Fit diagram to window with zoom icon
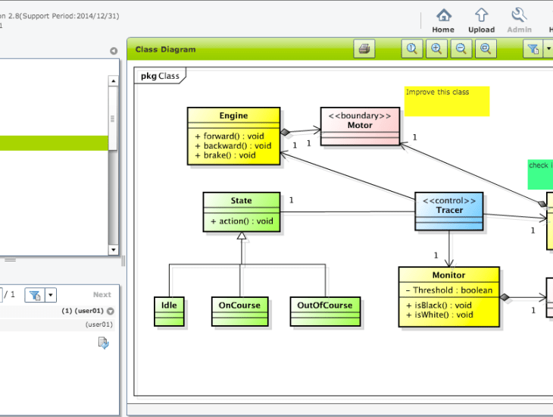 tap(486, 49)
